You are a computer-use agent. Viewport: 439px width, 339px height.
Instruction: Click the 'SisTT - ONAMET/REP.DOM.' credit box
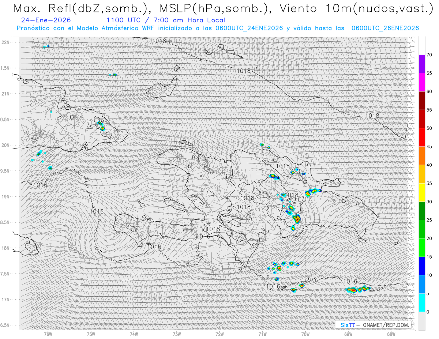coord(374,325)
